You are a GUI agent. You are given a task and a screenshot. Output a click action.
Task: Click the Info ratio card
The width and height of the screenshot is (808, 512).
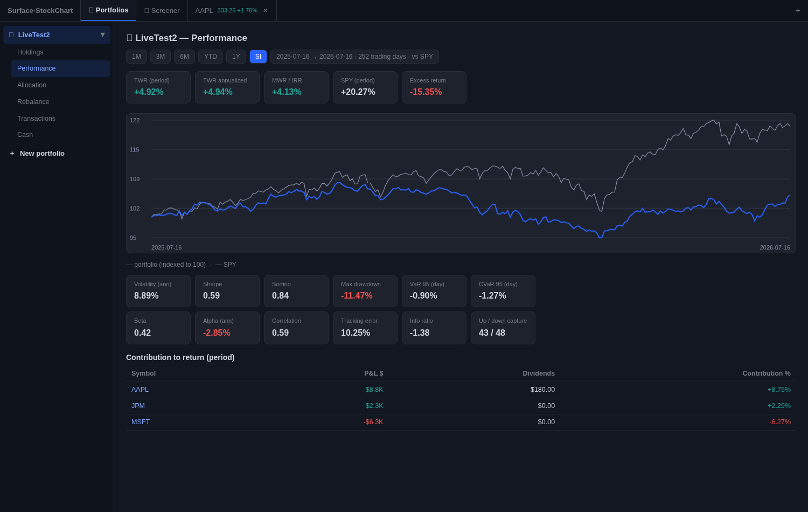click(x=434, y=328)
